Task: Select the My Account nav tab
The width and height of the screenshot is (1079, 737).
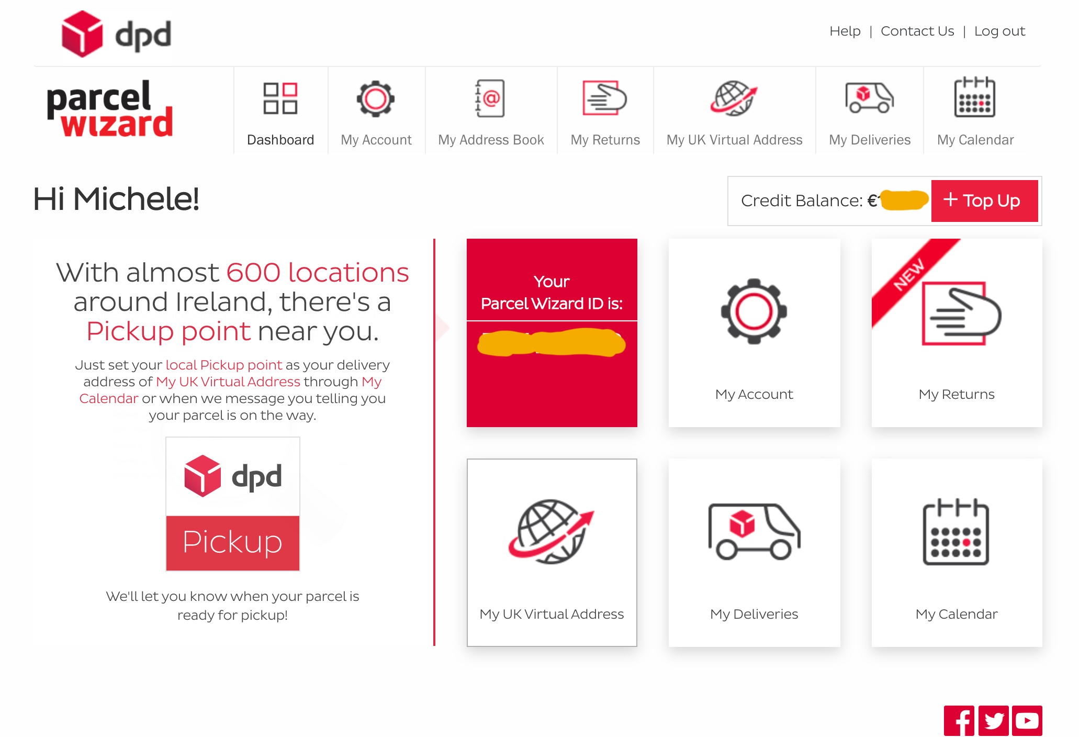Action: (x=376, y=113)
